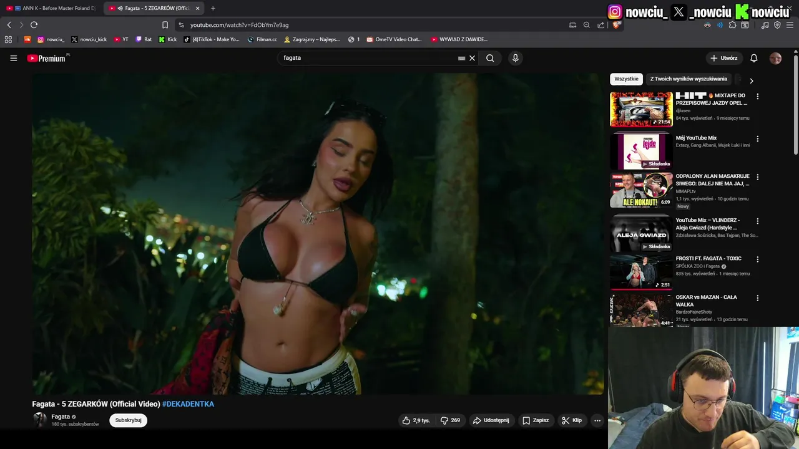Open the Fagata channel name link
Screen dimensions: 799x449
pyautogui.click(x=61, y=417)
